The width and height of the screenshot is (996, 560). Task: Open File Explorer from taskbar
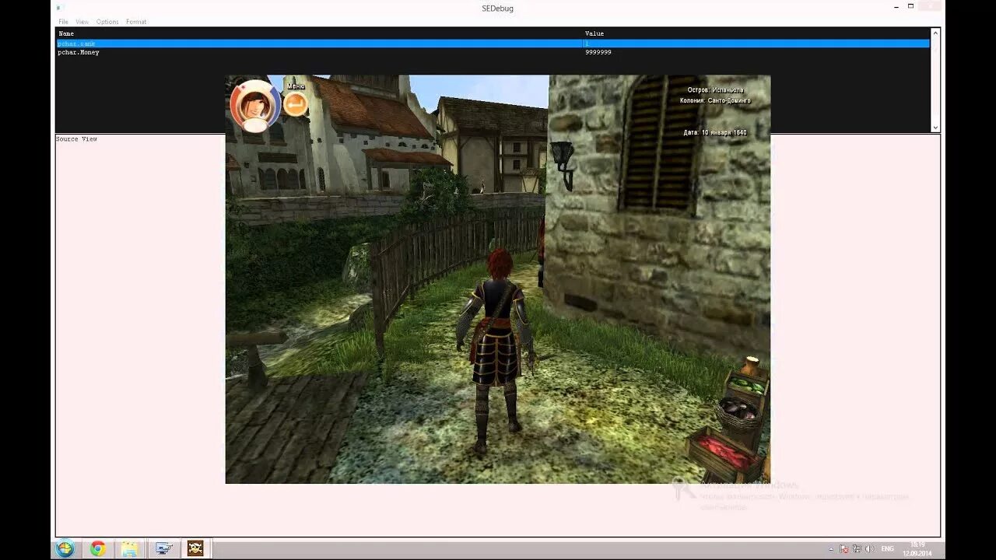click(130, 548)
